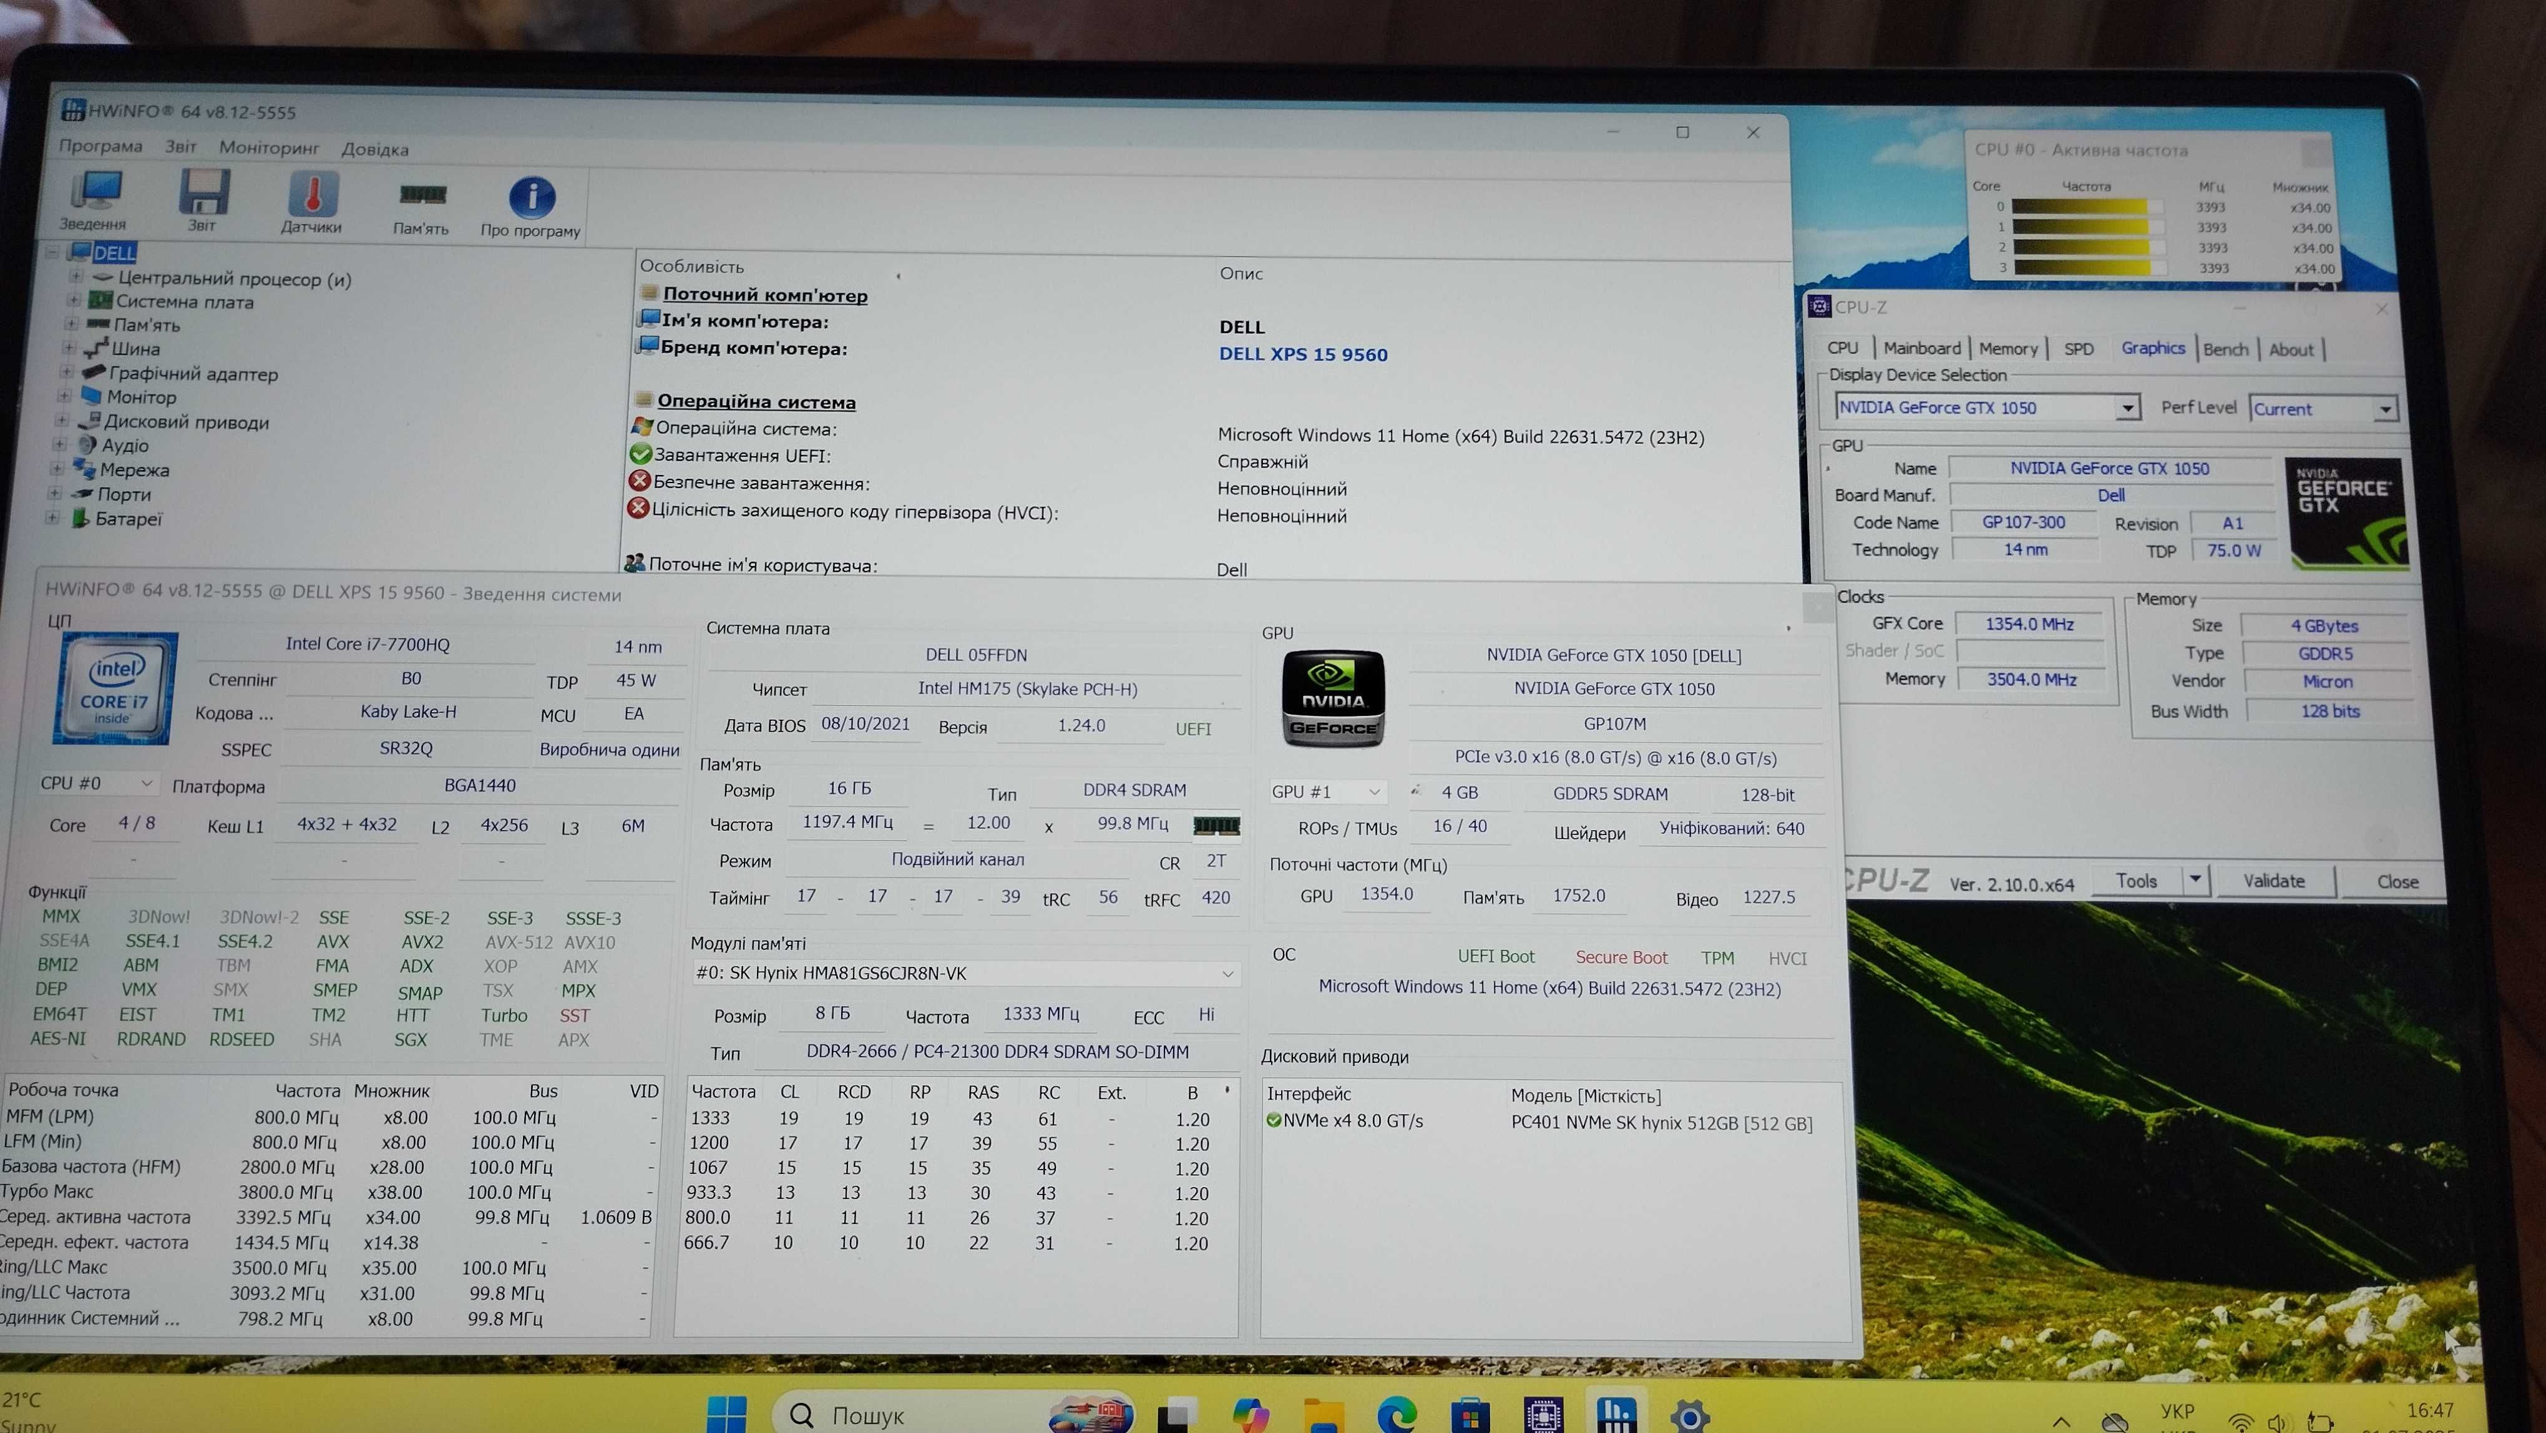The height and width of the screenshot is (1433, 2546).
Task: Click the volume speaker tray icon
Action: tap(2276, 1423)
